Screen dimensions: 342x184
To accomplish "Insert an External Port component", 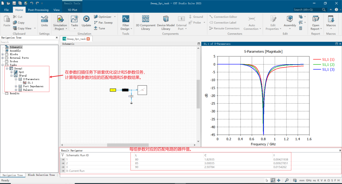I will pyautogui.click(x=181, y=23).
